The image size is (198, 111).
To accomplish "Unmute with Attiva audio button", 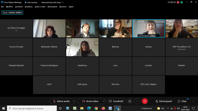I will [61, 101].
